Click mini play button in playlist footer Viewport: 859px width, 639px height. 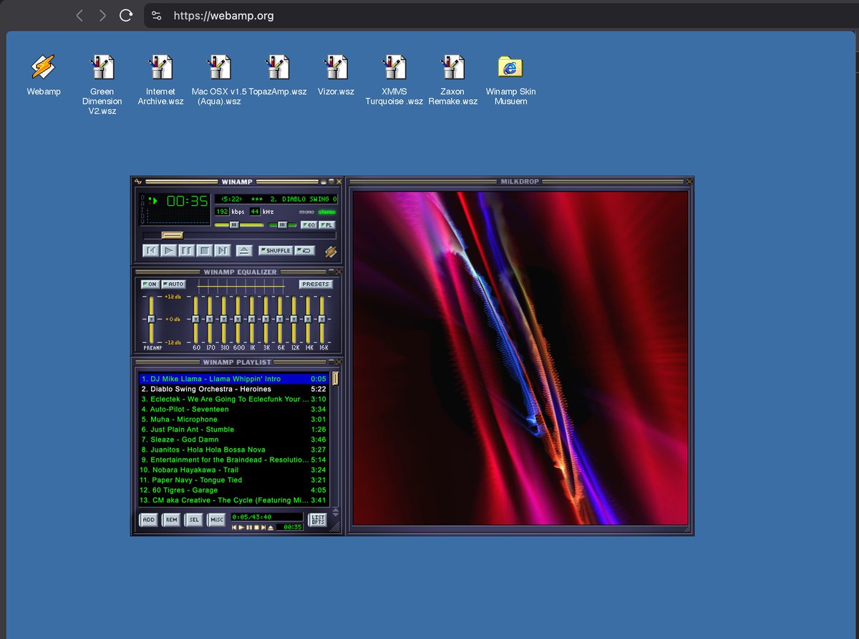(x=241, y=527)
